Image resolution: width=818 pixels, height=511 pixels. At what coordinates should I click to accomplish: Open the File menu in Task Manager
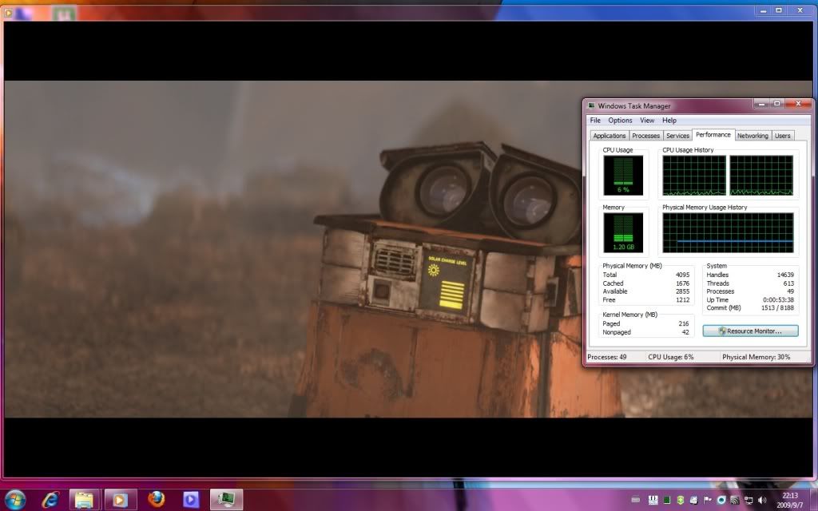click(x=595, y=121)
